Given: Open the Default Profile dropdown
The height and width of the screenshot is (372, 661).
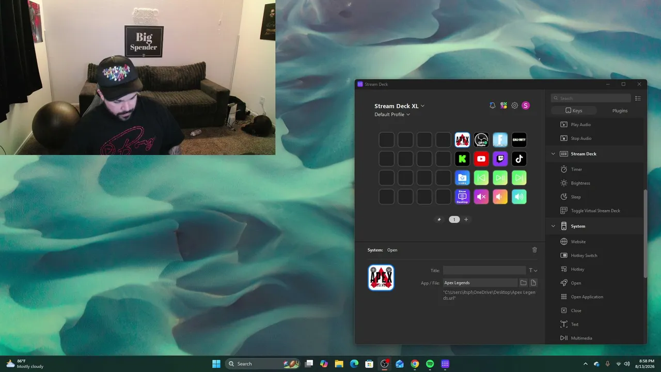Looking at the screenshot, I should (x=392, y=115).
